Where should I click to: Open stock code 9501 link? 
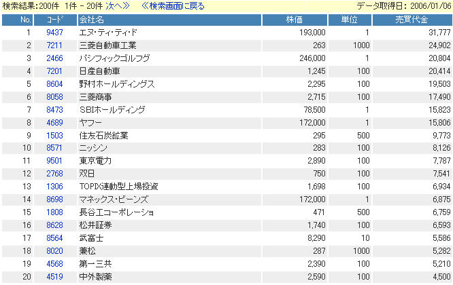click(x=54, y=161)
